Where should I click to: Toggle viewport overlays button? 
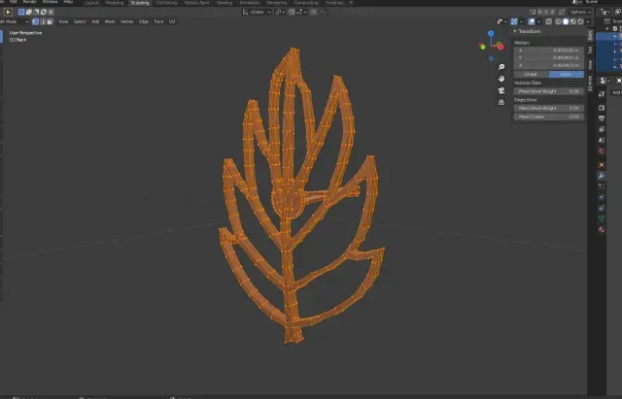tap(532, 21)
